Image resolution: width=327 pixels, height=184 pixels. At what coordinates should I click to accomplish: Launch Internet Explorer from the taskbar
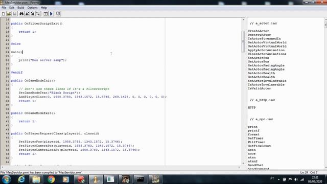pos(21,179)
